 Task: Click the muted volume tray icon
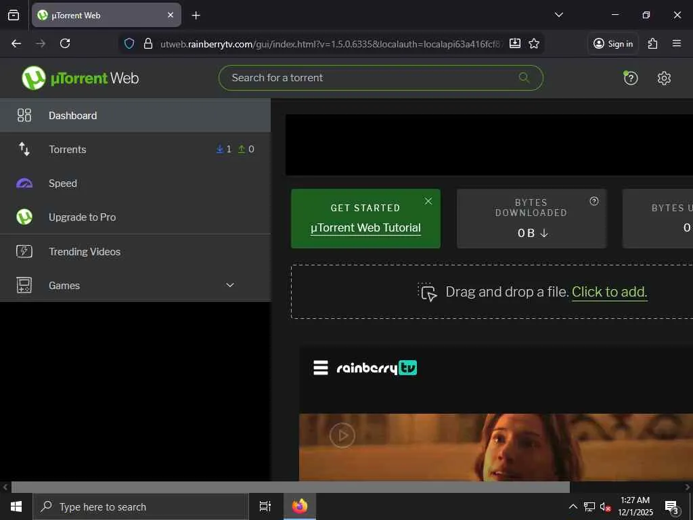605,506
